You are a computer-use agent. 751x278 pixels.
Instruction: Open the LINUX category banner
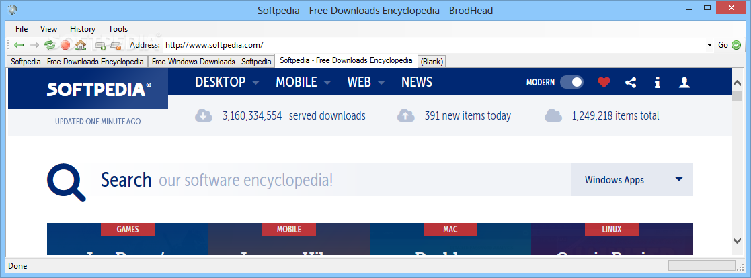click(612, 229)
